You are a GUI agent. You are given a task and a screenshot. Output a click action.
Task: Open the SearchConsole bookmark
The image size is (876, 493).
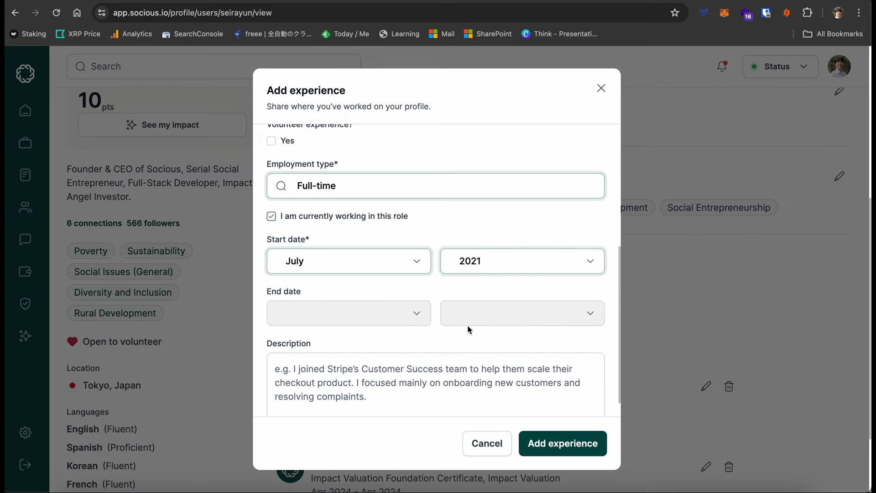coord(193,34)
